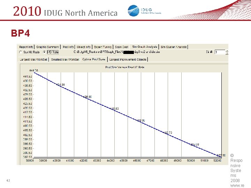Screen dimensions: 251x188
Task: Show the Largest Max WorkSet sub-tab
Action: 33,60
